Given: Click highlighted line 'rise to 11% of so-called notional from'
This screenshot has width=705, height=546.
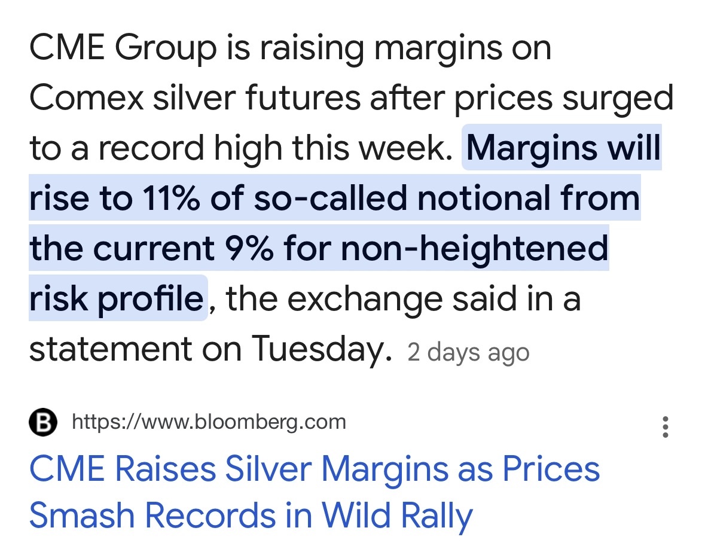Looking at the screenshot, I should click(x=334, y=197).
